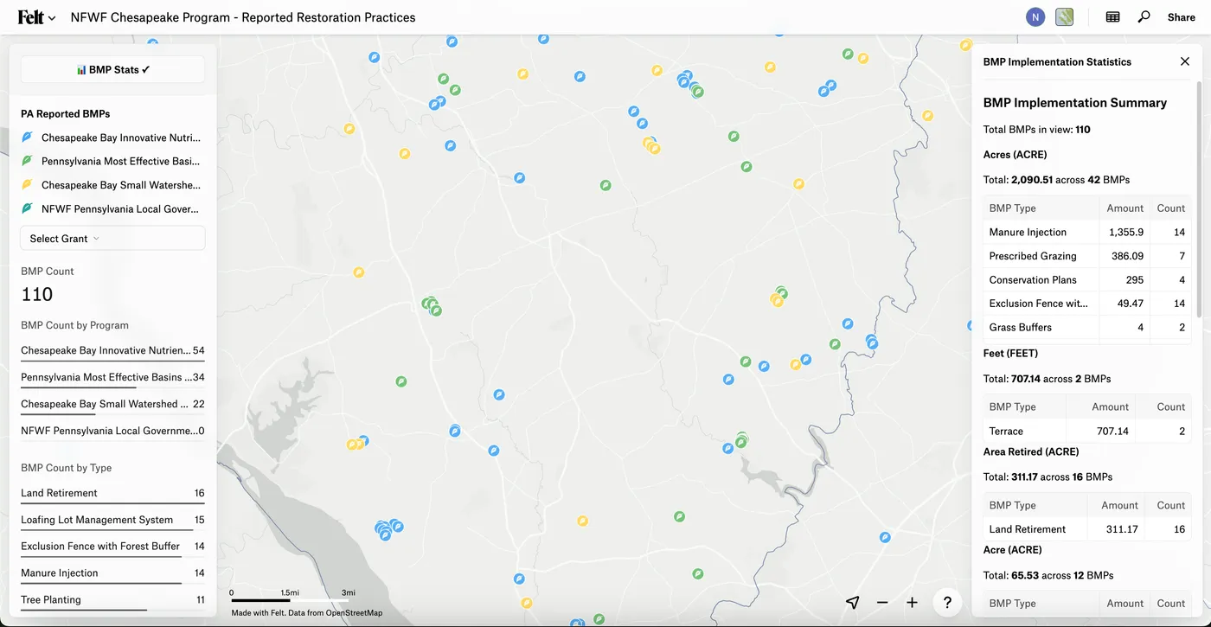Click Pennsylvania Most Effective Basins legend icon
The width and height of the screenshot is (1211, 627).
pyautogui.click(x=27, y=161)
